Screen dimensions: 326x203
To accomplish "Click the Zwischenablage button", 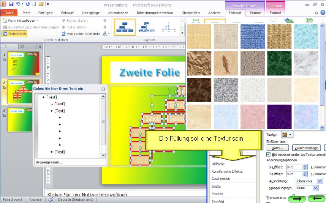I will (307, 148).
